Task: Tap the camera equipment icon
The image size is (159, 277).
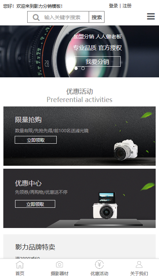Action: tap(60, 264)
